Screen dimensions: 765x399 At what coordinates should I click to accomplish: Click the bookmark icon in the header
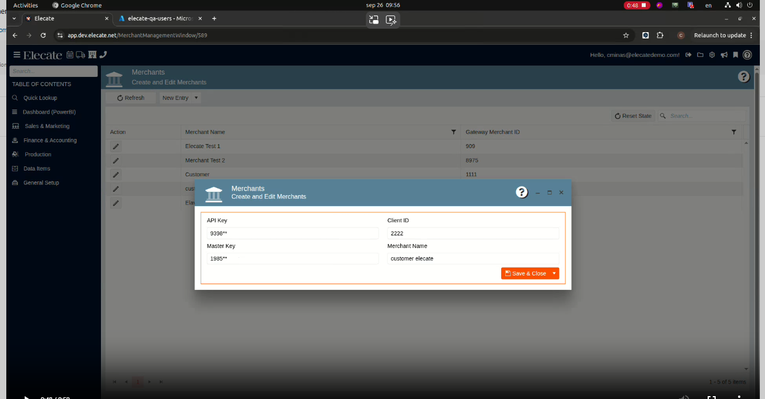(x=735, y=55)
